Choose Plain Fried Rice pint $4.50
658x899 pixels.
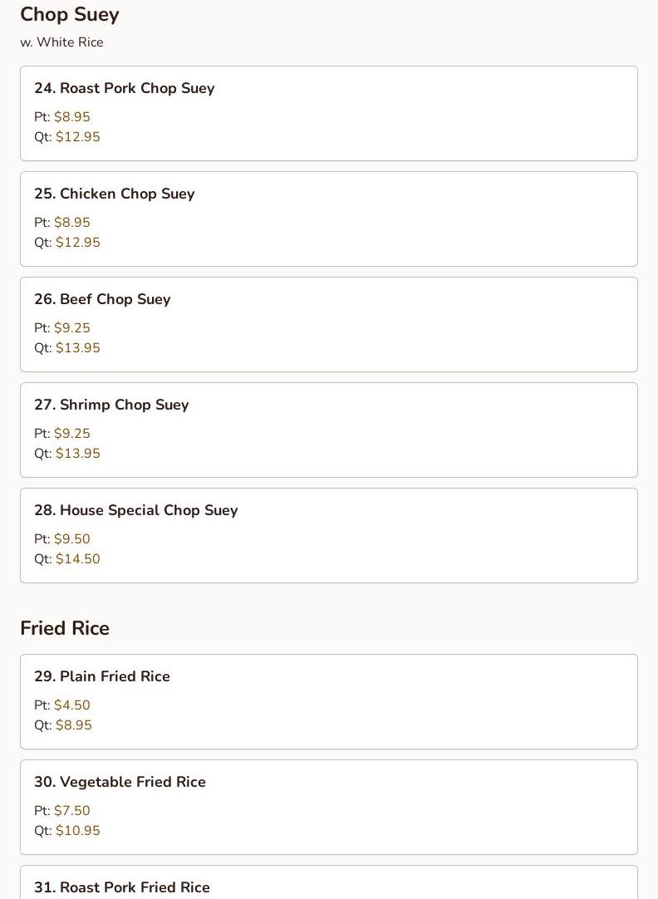point(72,705)
